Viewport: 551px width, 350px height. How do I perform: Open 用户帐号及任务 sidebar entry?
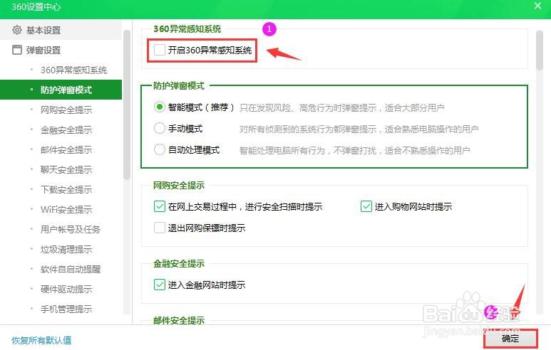tap(71, 229)
